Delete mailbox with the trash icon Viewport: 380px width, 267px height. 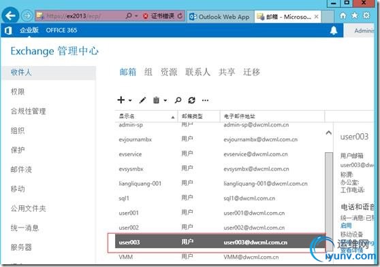pyautogui.click(x=157, y=100)
